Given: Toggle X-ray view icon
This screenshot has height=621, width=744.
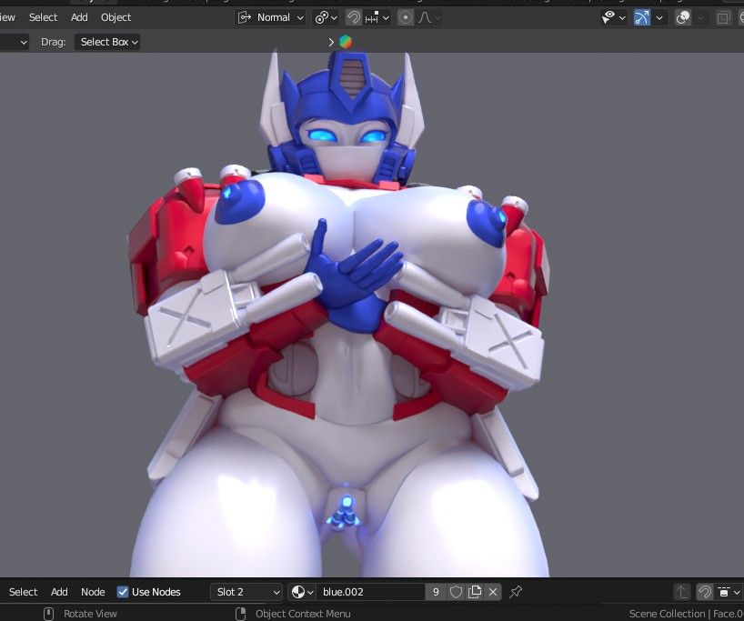Looking at the screenshot, I should (723, 18).
